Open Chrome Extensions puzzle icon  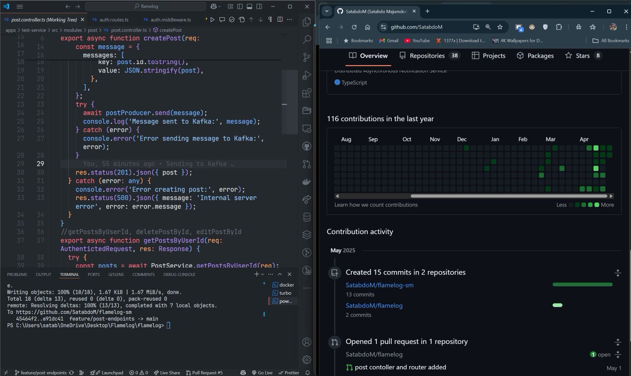[558, 27]
